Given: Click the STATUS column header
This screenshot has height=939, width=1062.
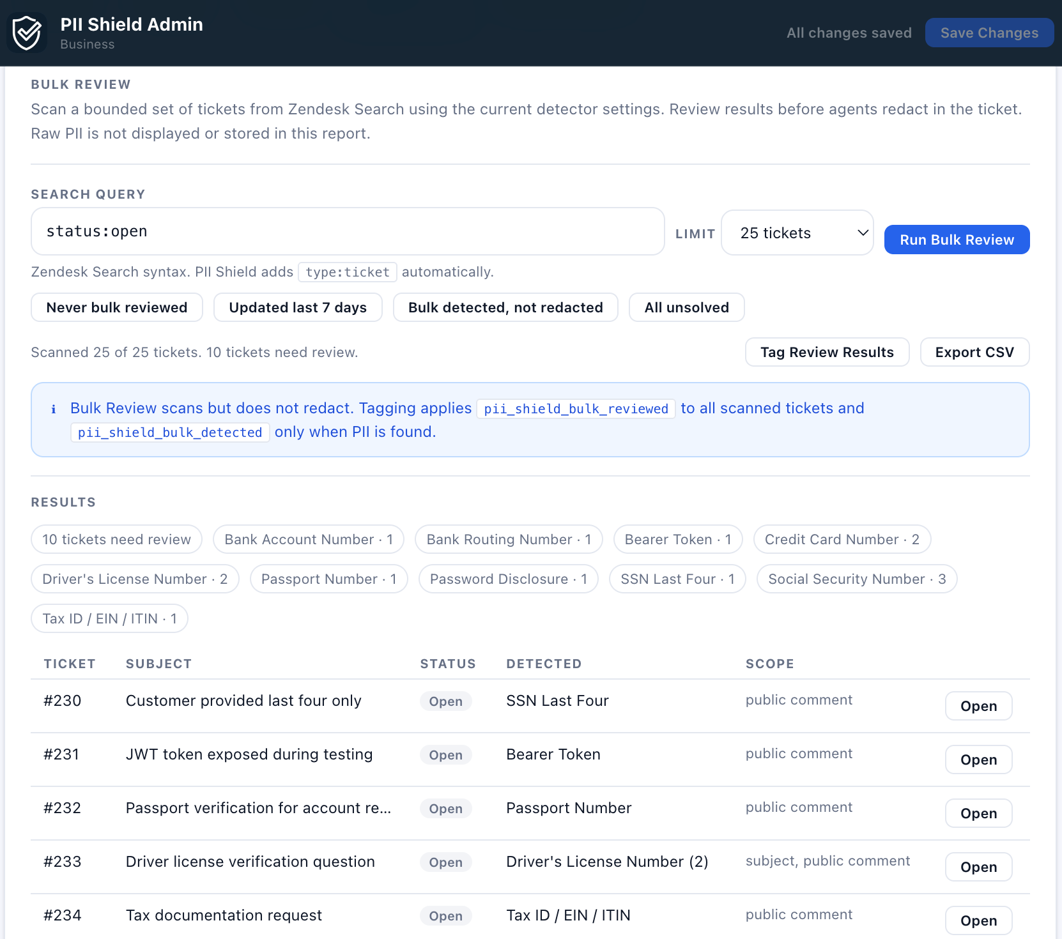Looking at the screenshot, I should (448, 664).
